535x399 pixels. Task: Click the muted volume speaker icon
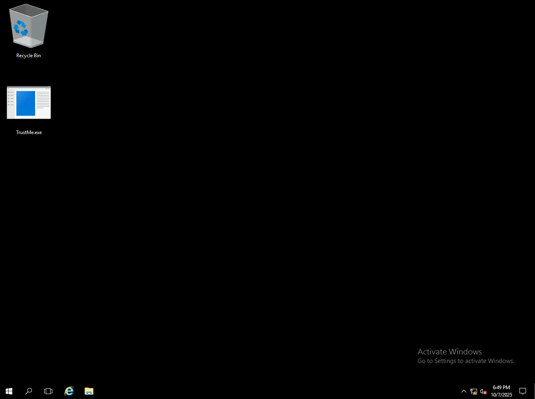483,391
